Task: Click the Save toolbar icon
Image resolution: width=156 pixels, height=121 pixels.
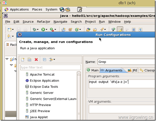Action: pos(19,29)
